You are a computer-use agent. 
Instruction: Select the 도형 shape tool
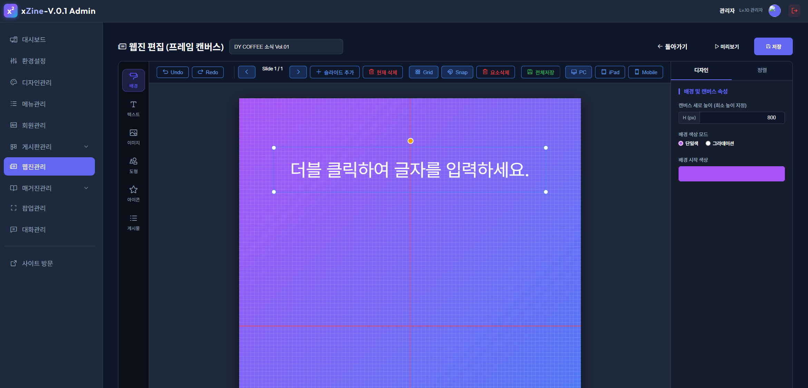coord(134,166)
